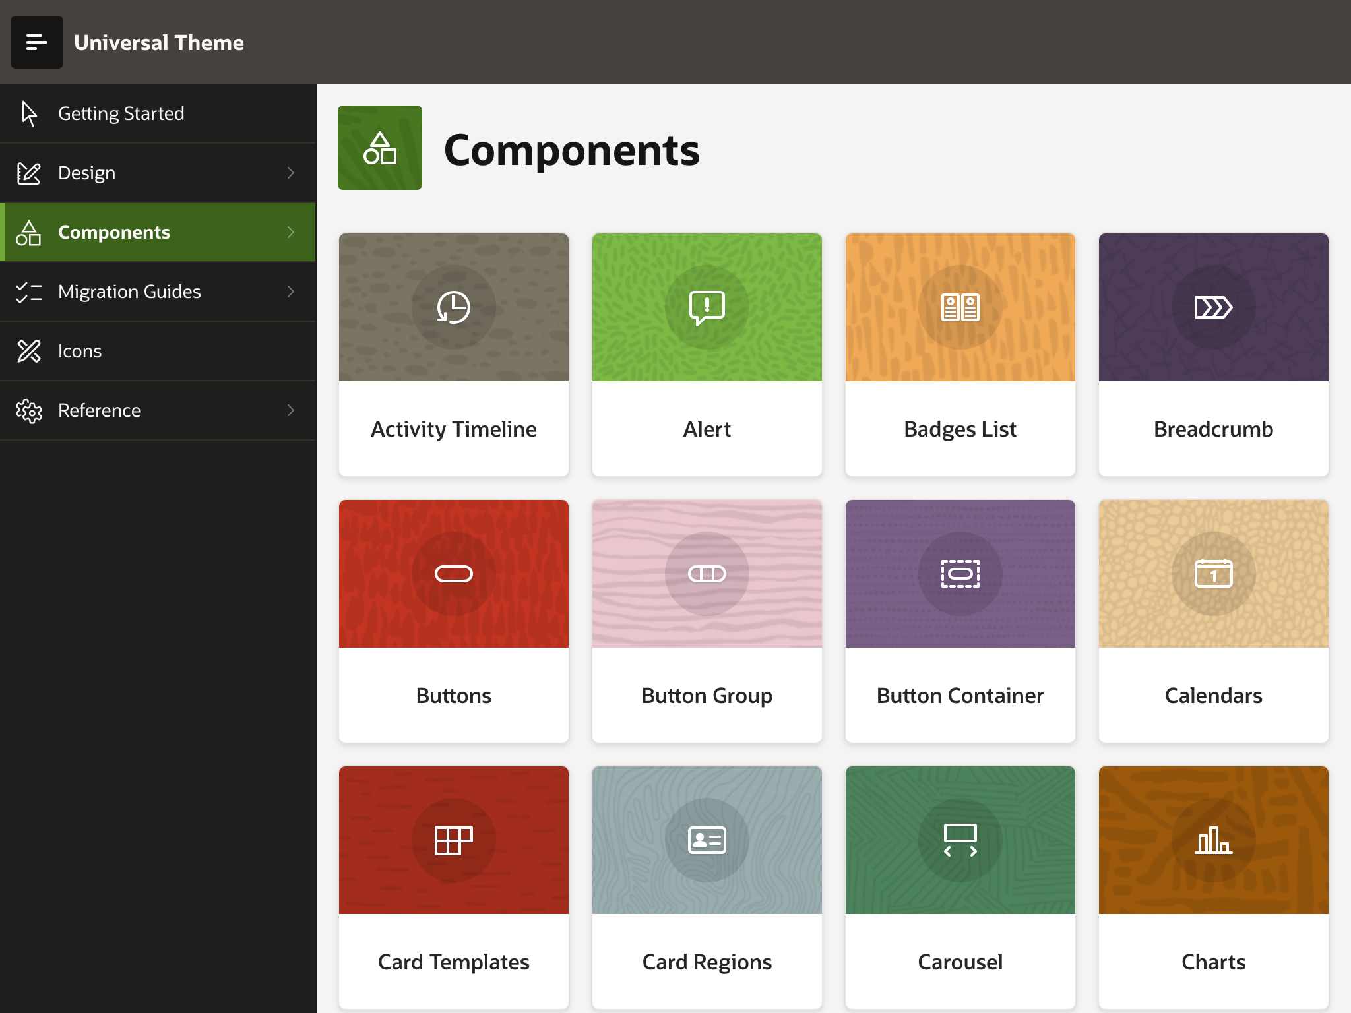This screenshot has height=1013, width=1351.
Task: Click the Calendars date icon
Action: pos(1214,574)
